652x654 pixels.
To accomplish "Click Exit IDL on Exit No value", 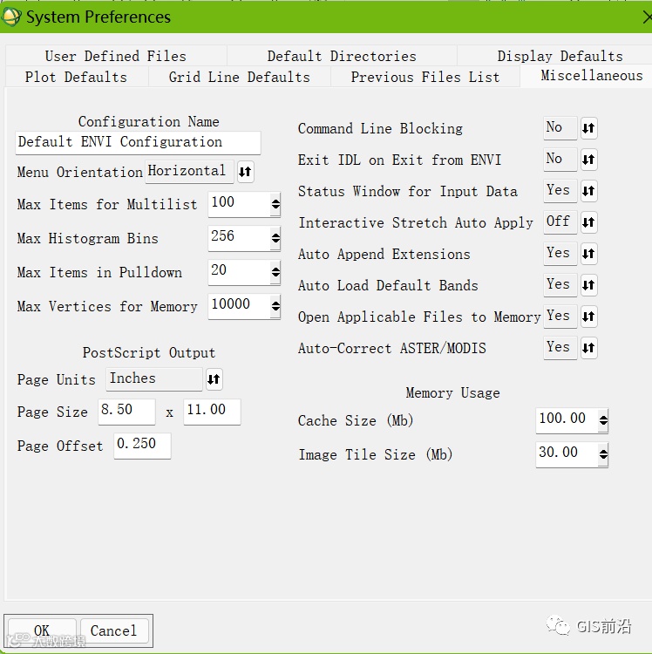I will pyautogui.click(x=560, y=160).
